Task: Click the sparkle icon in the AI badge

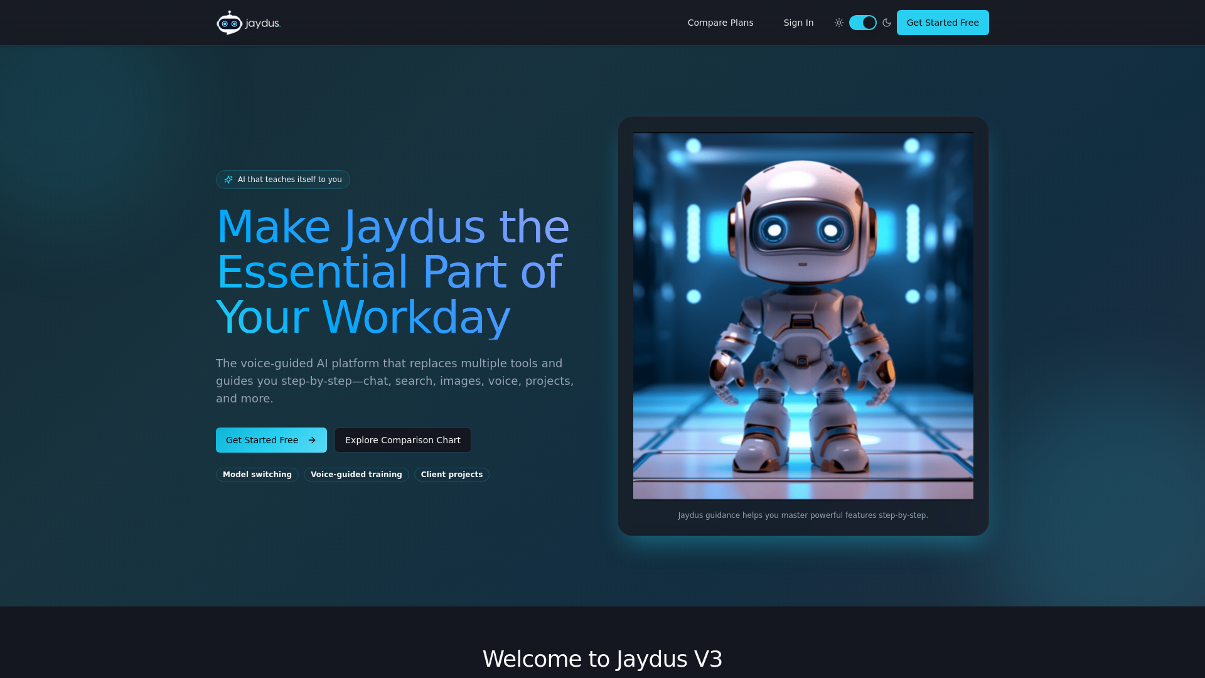Action: [228, 180]
